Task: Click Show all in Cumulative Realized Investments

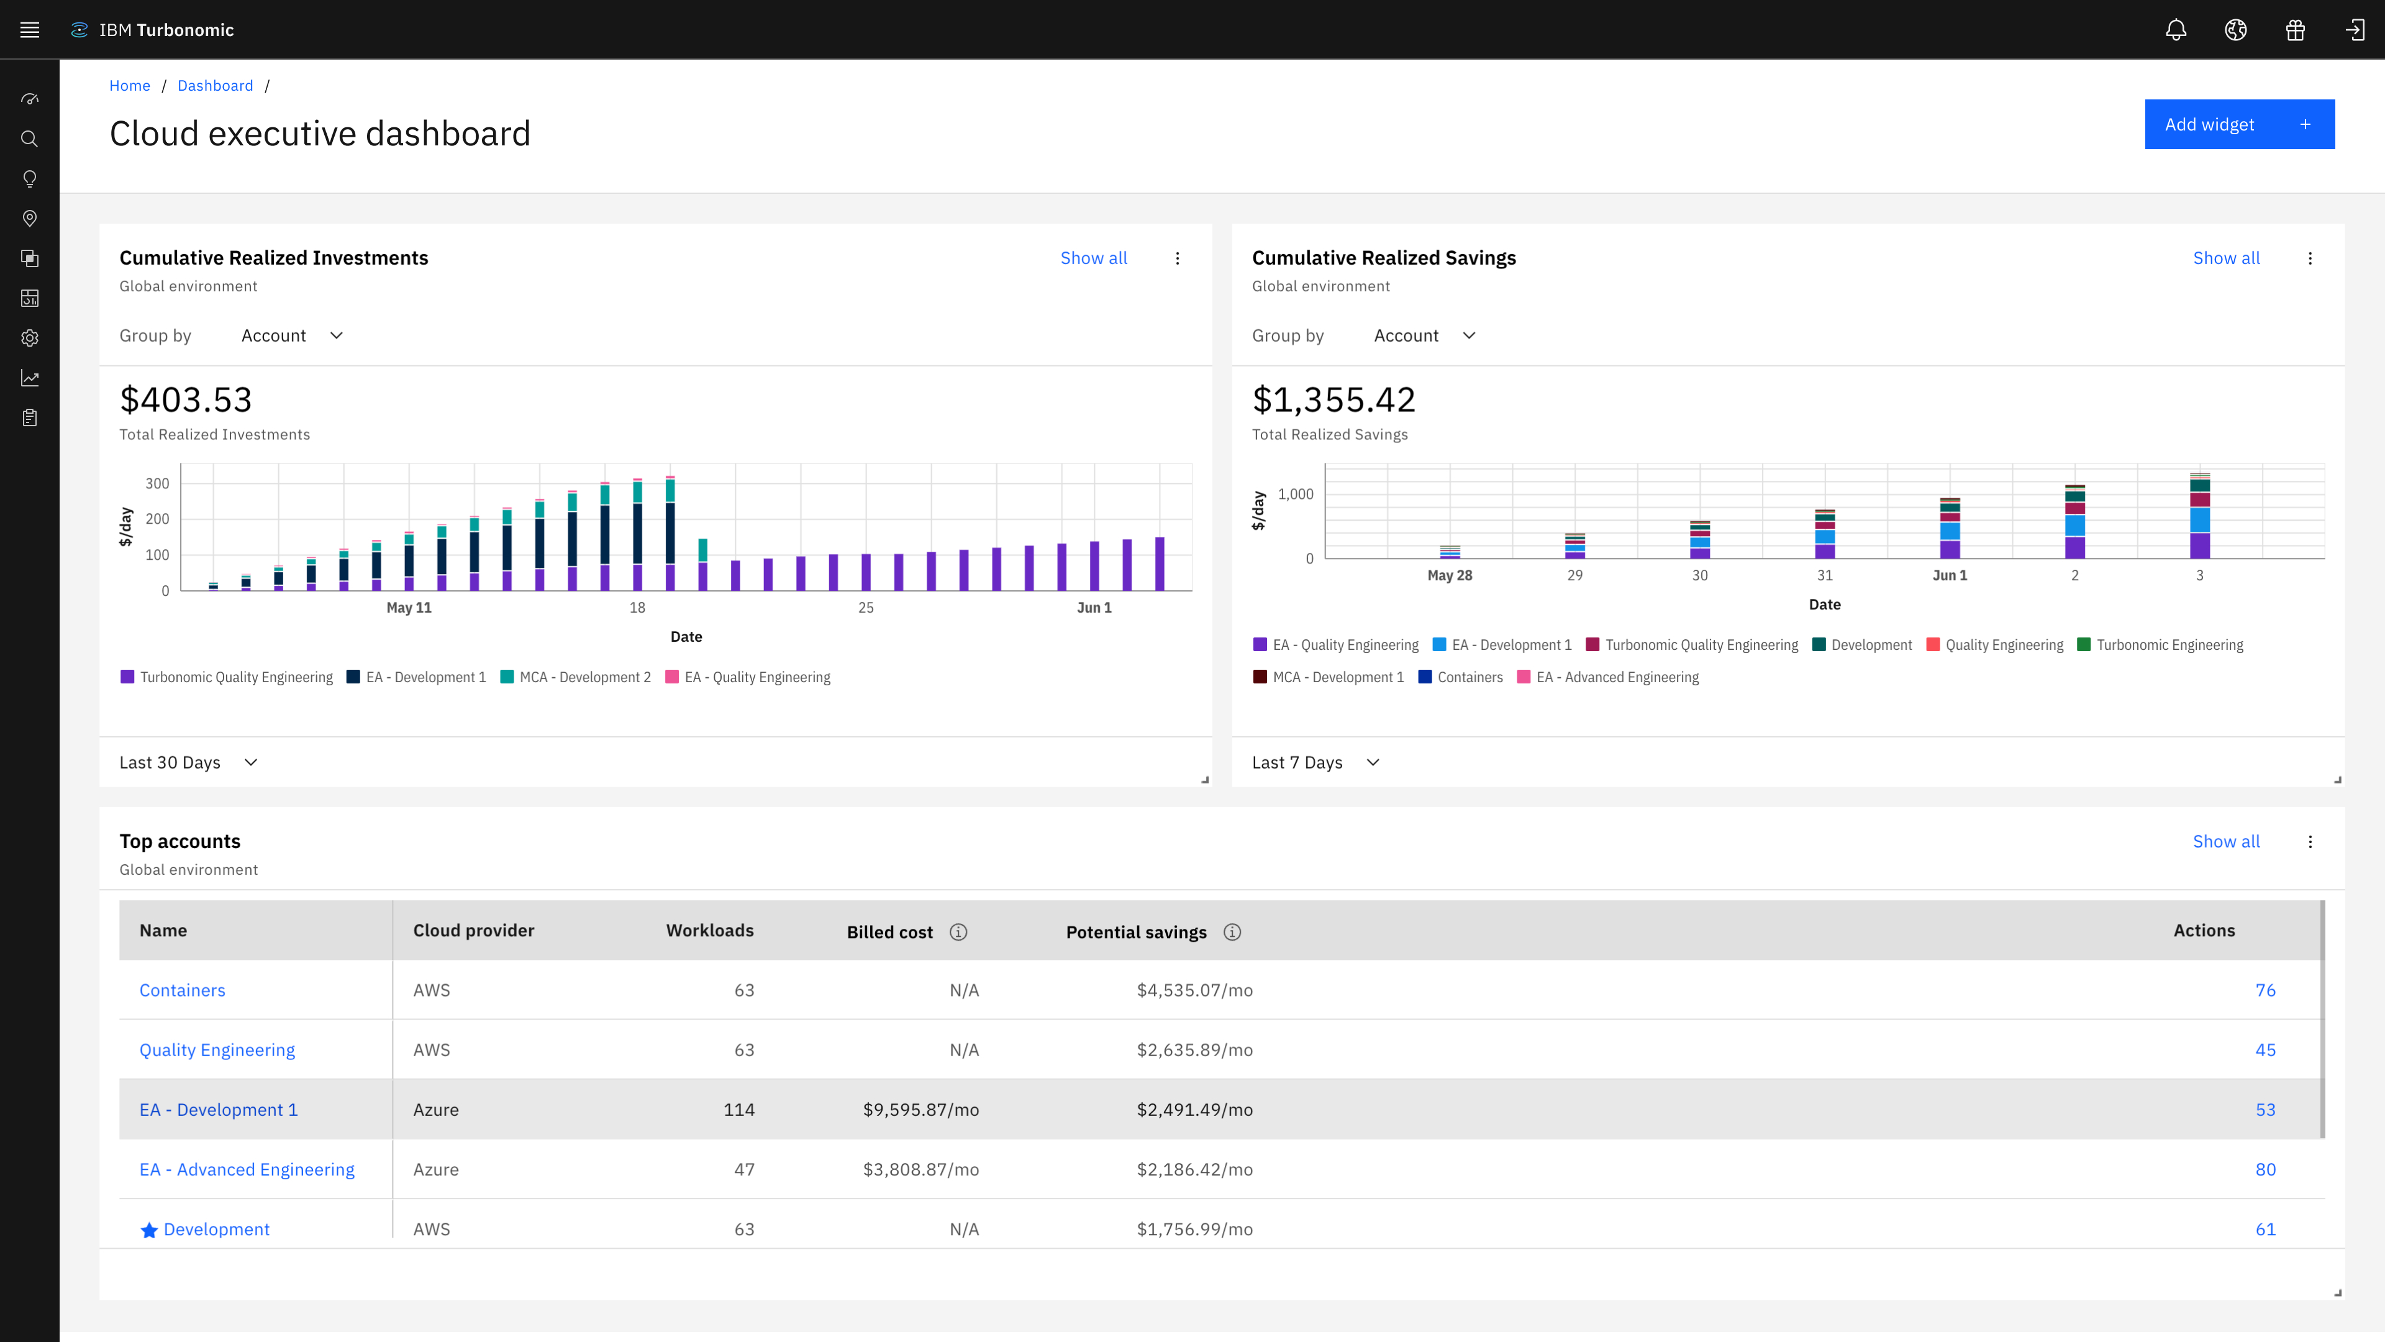Action: click(x=1093, y=258)
